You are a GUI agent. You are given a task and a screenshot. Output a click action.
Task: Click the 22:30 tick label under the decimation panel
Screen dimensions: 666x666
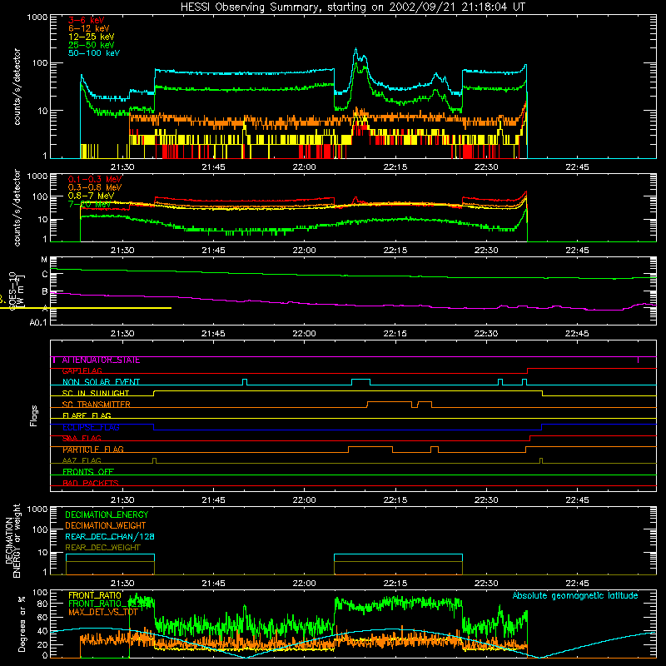486,584
